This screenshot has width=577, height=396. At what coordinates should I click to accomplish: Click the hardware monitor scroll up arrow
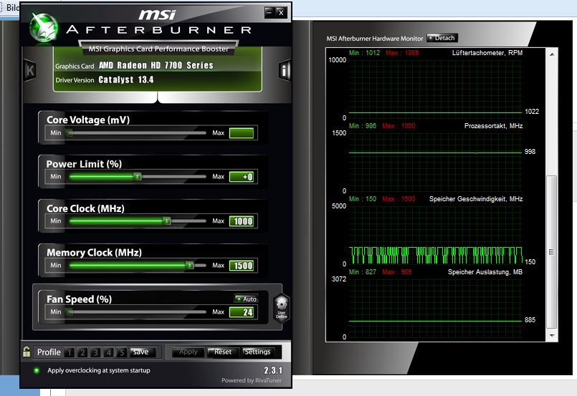(x=552, y=54)
